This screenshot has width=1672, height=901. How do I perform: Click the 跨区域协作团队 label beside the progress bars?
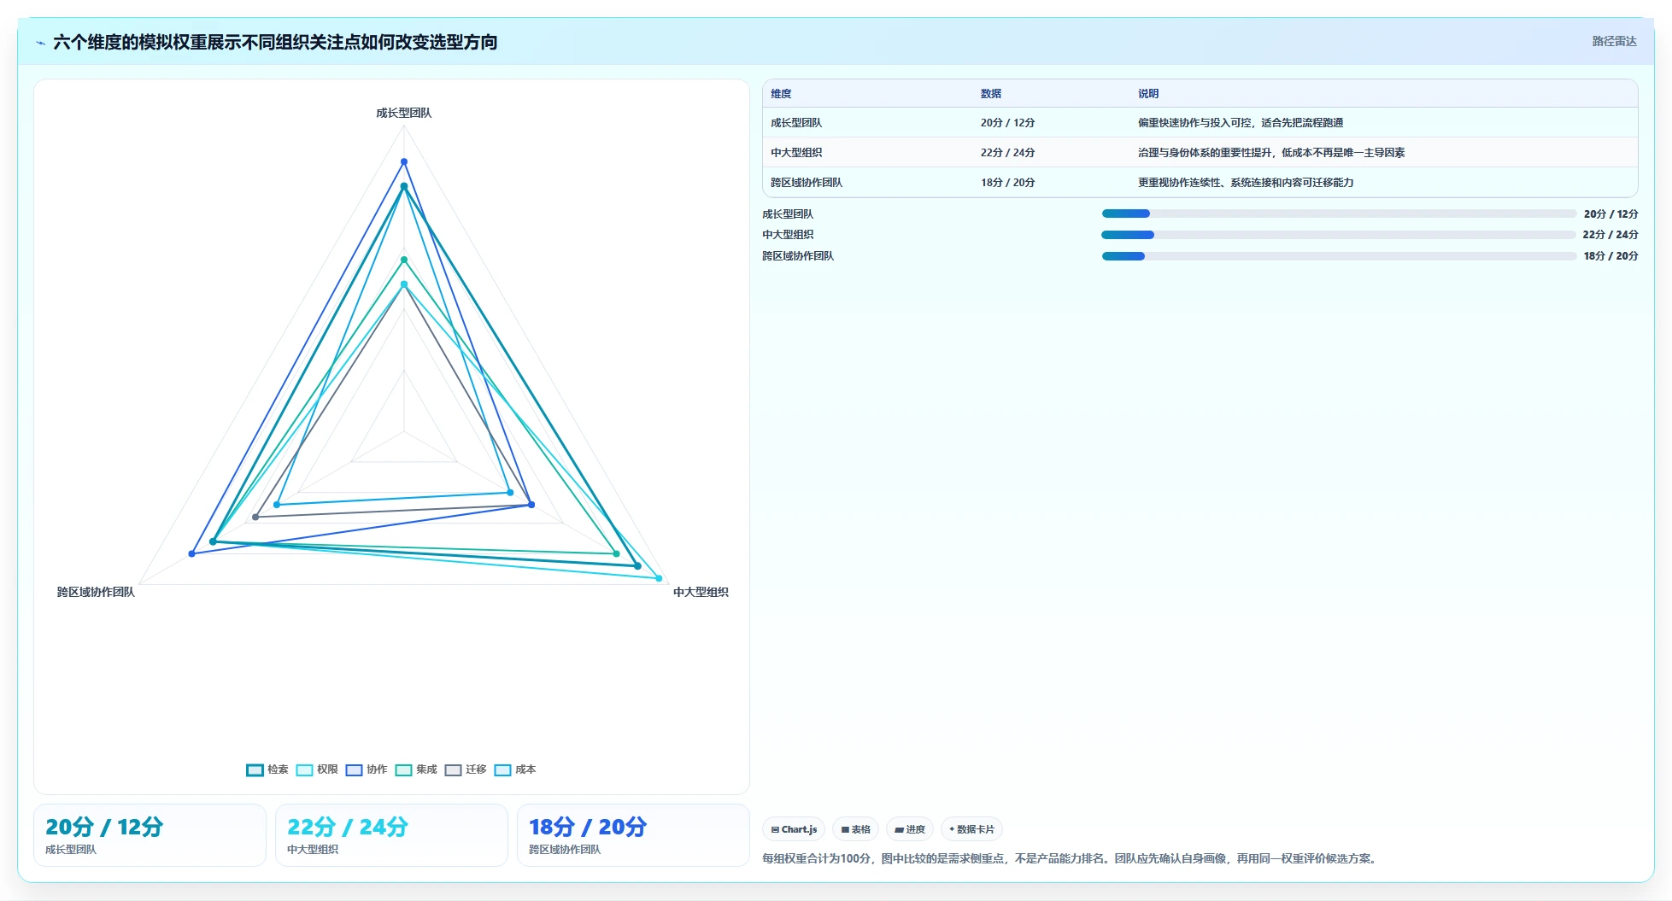point(798,256)
